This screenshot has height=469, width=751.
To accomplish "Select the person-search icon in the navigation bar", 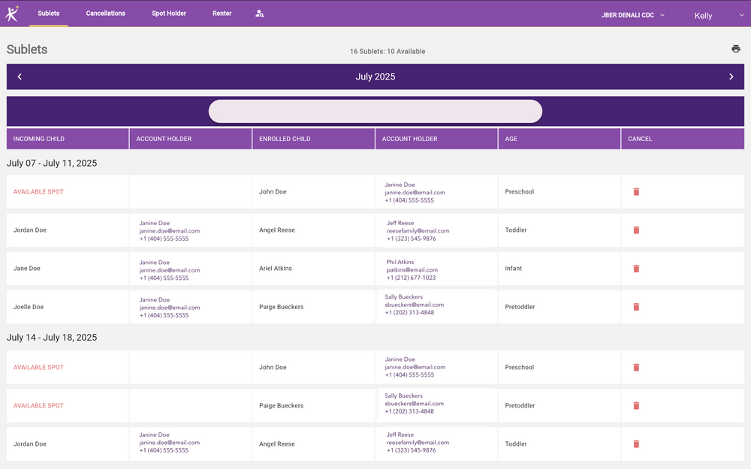I will click(259, 13).
